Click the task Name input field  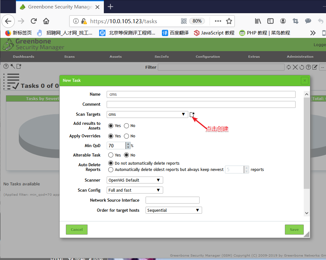[x=201, y=94]
